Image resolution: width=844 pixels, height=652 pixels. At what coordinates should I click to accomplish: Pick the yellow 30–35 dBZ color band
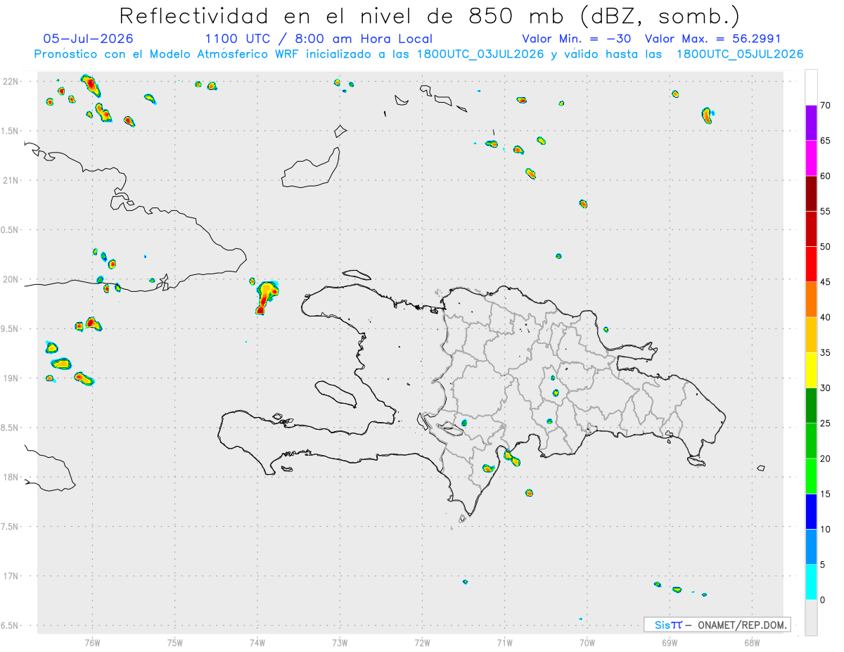[x=811, y=370]
